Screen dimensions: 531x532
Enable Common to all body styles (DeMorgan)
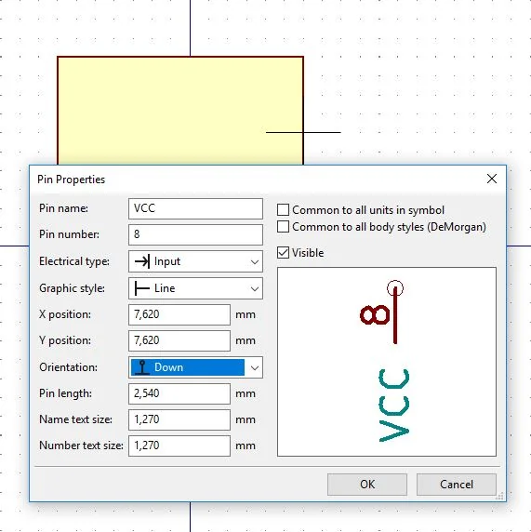(x=283, y=227)
